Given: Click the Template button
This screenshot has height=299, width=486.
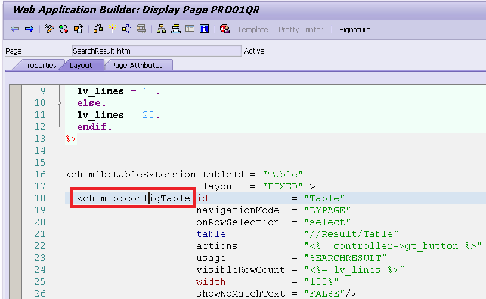Looking at the screenshot, I should [x=253, y=30].
